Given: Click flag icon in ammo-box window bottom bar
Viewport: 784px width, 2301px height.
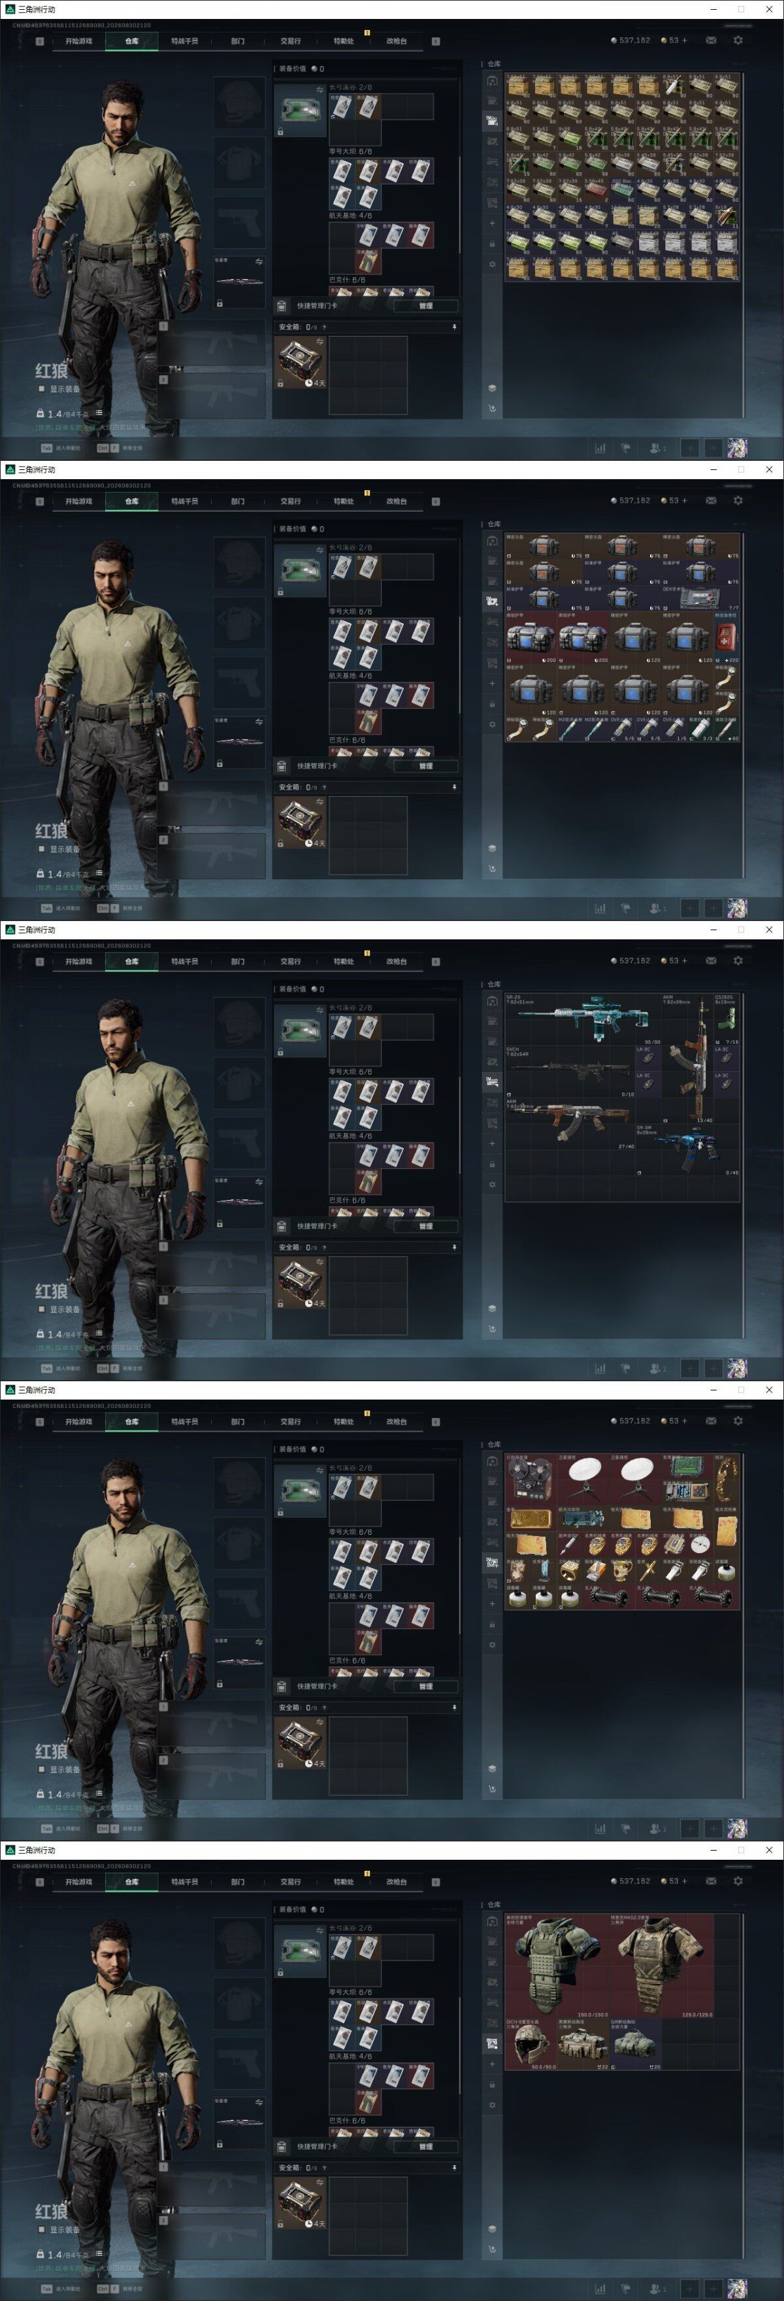Looking at the screenshot, I should tap(626, 448).
